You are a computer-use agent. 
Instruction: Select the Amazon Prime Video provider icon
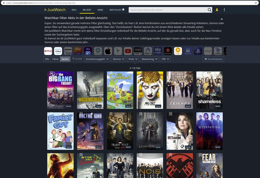[58, 51]
